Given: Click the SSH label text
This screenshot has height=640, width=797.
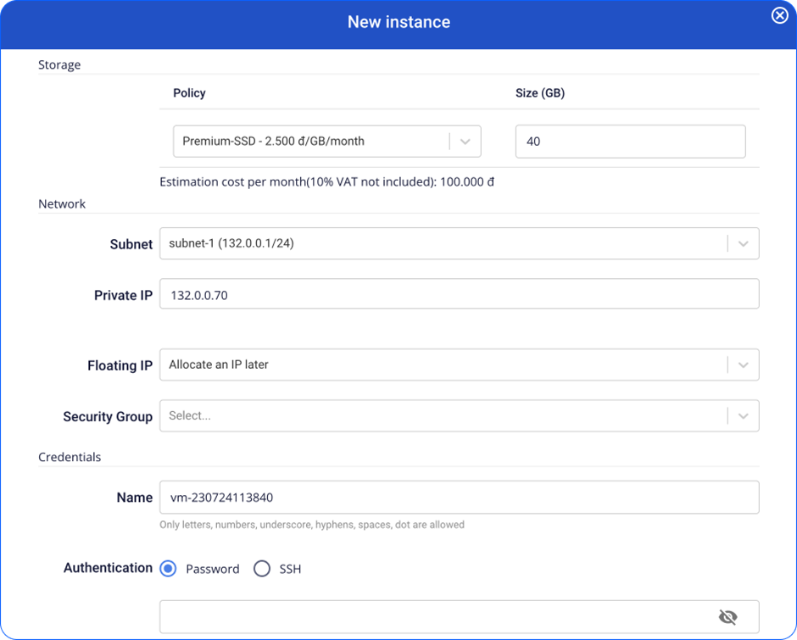Looking at the screenshot, I should pyautogui.click(x=290, y=569).
